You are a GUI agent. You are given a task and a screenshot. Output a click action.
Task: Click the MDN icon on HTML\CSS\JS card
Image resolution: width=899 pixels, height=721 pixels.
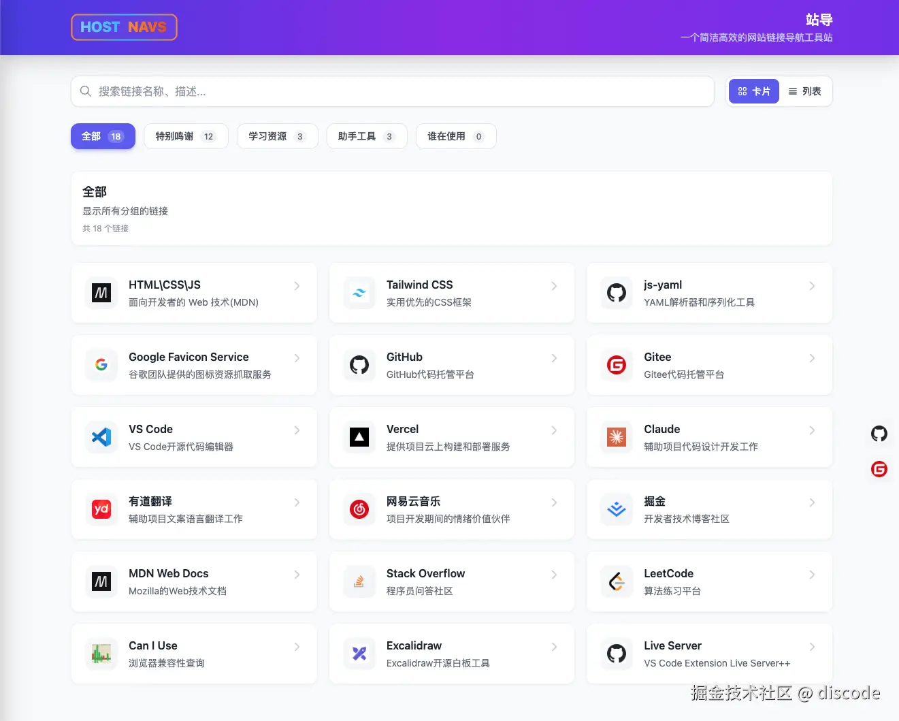click(x=101, y=293)
